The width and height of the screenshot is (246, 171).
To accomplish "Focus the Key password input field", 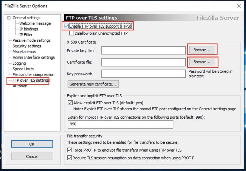I will pyautogui.click(x=143, y=74).
